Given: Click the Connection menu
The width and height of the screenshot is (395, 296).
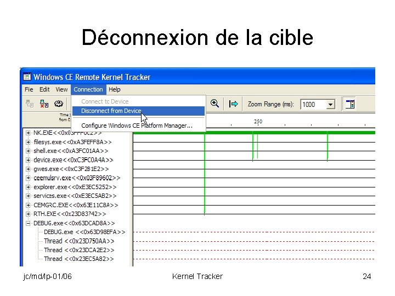Looking at the screenshot, I should point(88,89).
